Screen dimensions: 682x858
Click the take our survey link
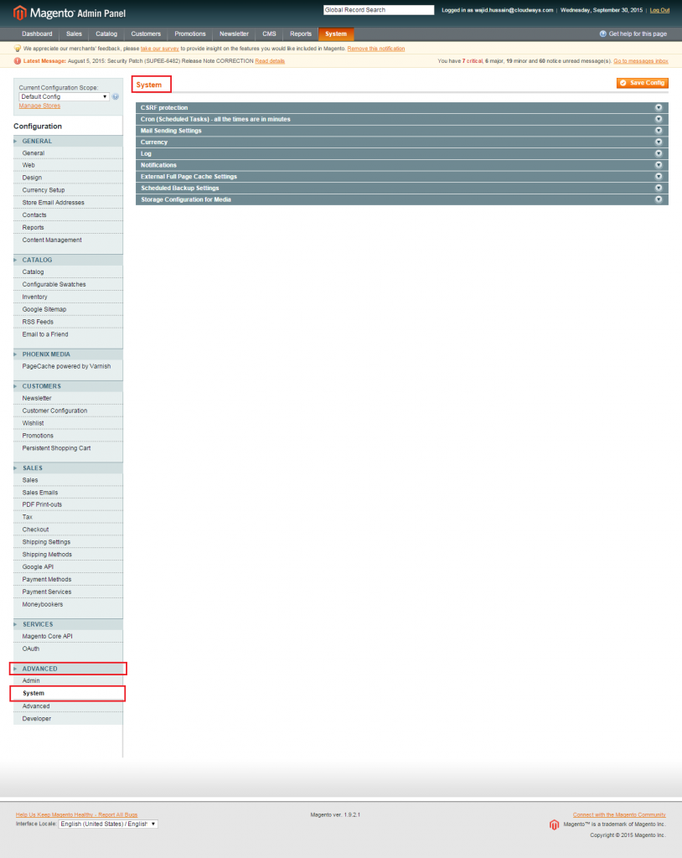[x=159, y=49]
